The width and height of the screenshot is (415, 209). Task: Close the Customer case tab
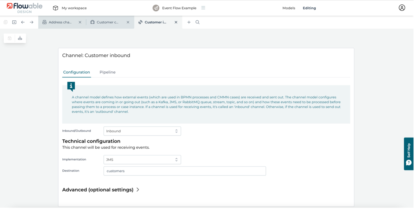[128, 22]
